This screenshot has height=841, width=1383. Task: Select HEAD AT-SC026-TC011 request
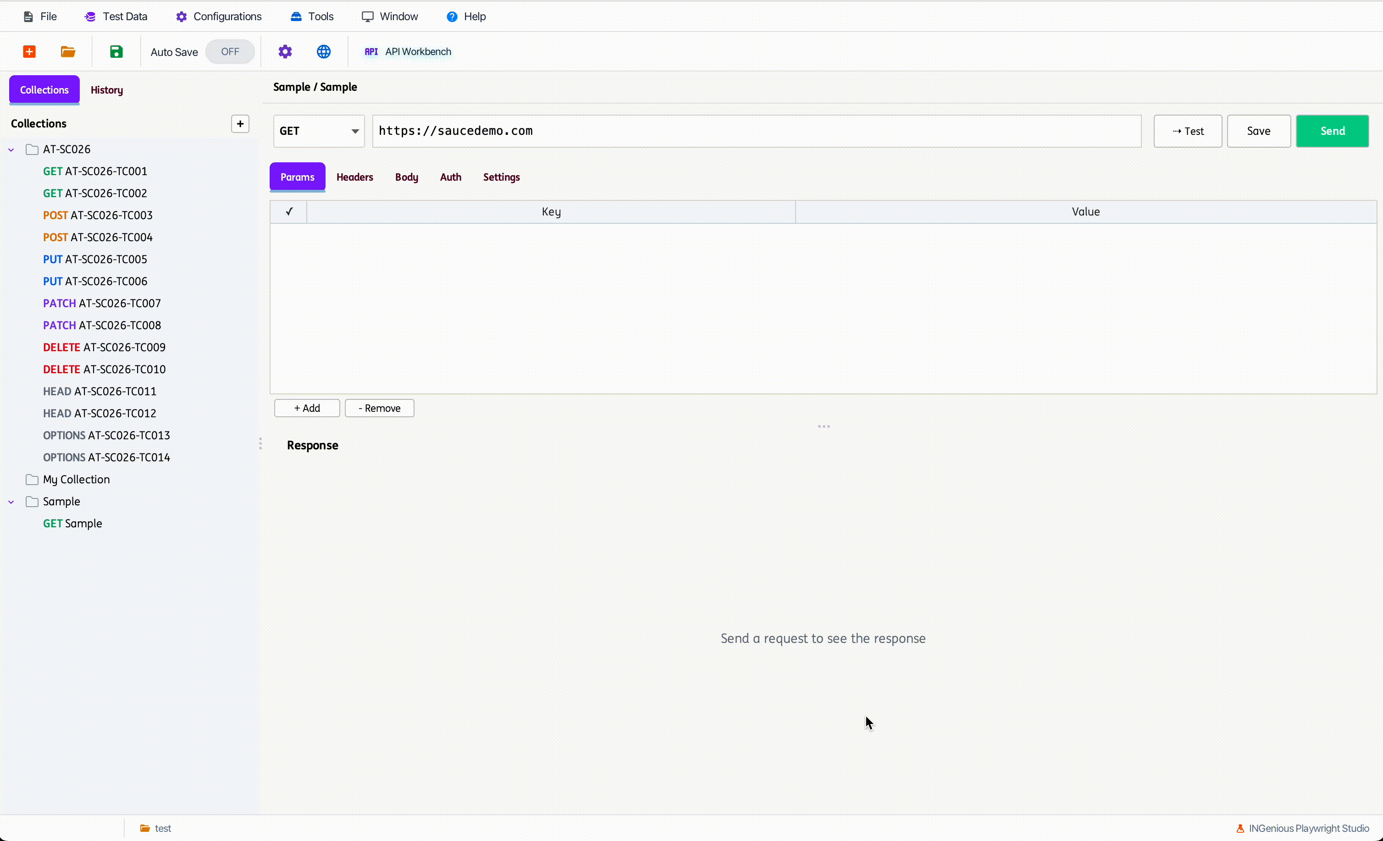[100, 391]
